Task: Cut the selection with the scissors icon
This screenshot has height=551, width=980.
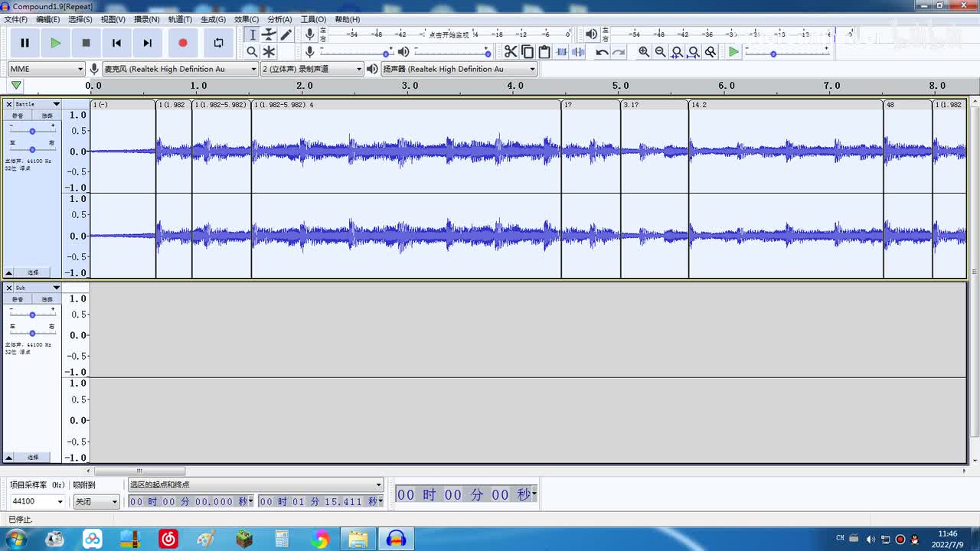Action: pos(511,51)
